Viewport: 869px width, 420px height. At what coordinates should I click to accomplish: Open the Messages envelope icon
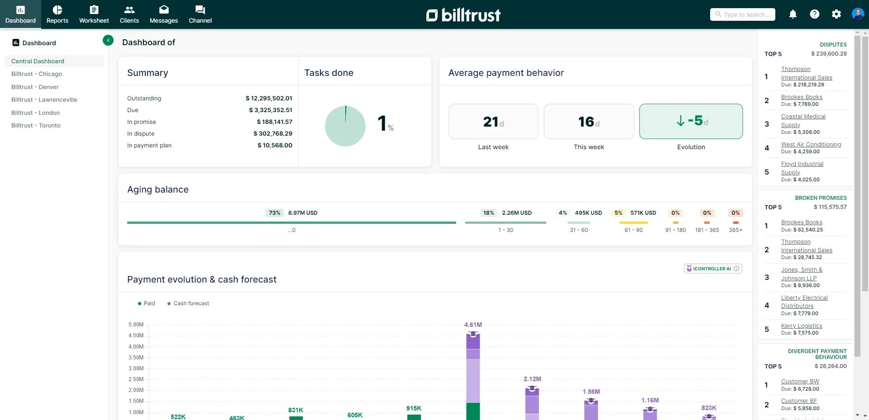click(x=164, y=10)
